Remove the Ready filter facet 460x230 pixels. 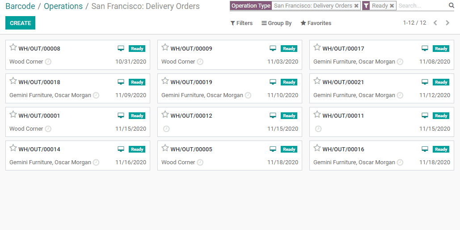click(x=392, y=5)
